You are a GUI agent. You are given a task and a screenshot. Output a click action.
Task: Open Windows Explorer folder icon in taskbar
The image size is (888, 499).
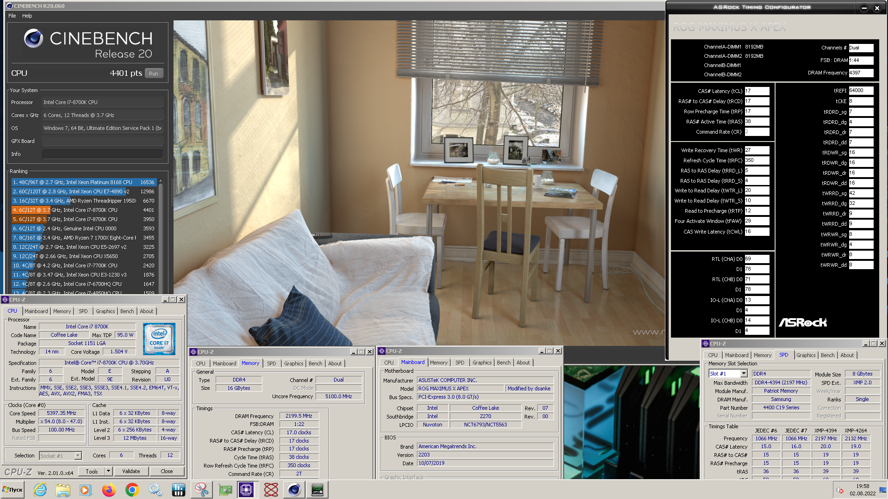[x=63, y=490]
